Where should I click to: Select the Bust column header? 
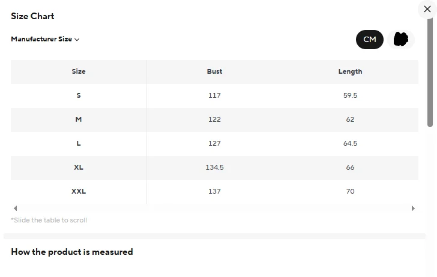click(x=214, y=71)
